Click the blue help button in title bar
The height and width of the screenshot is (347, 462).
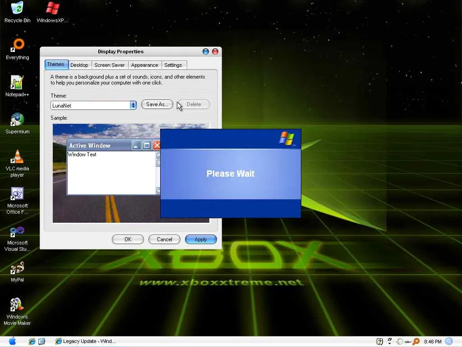click(x=206, y=52)
